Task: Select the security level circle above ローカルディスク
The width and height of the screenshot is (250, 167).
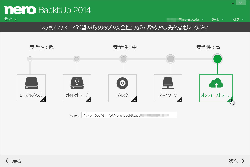Action: click(29, 59)
